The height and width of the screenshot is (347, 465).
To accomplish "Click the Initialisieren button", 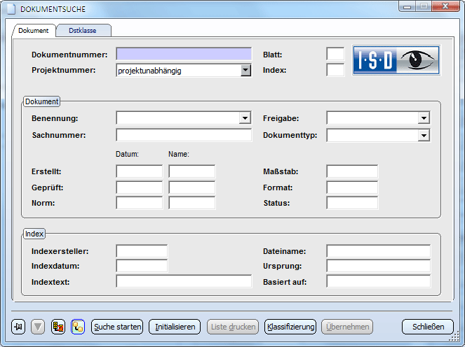I will pos(175,327).
